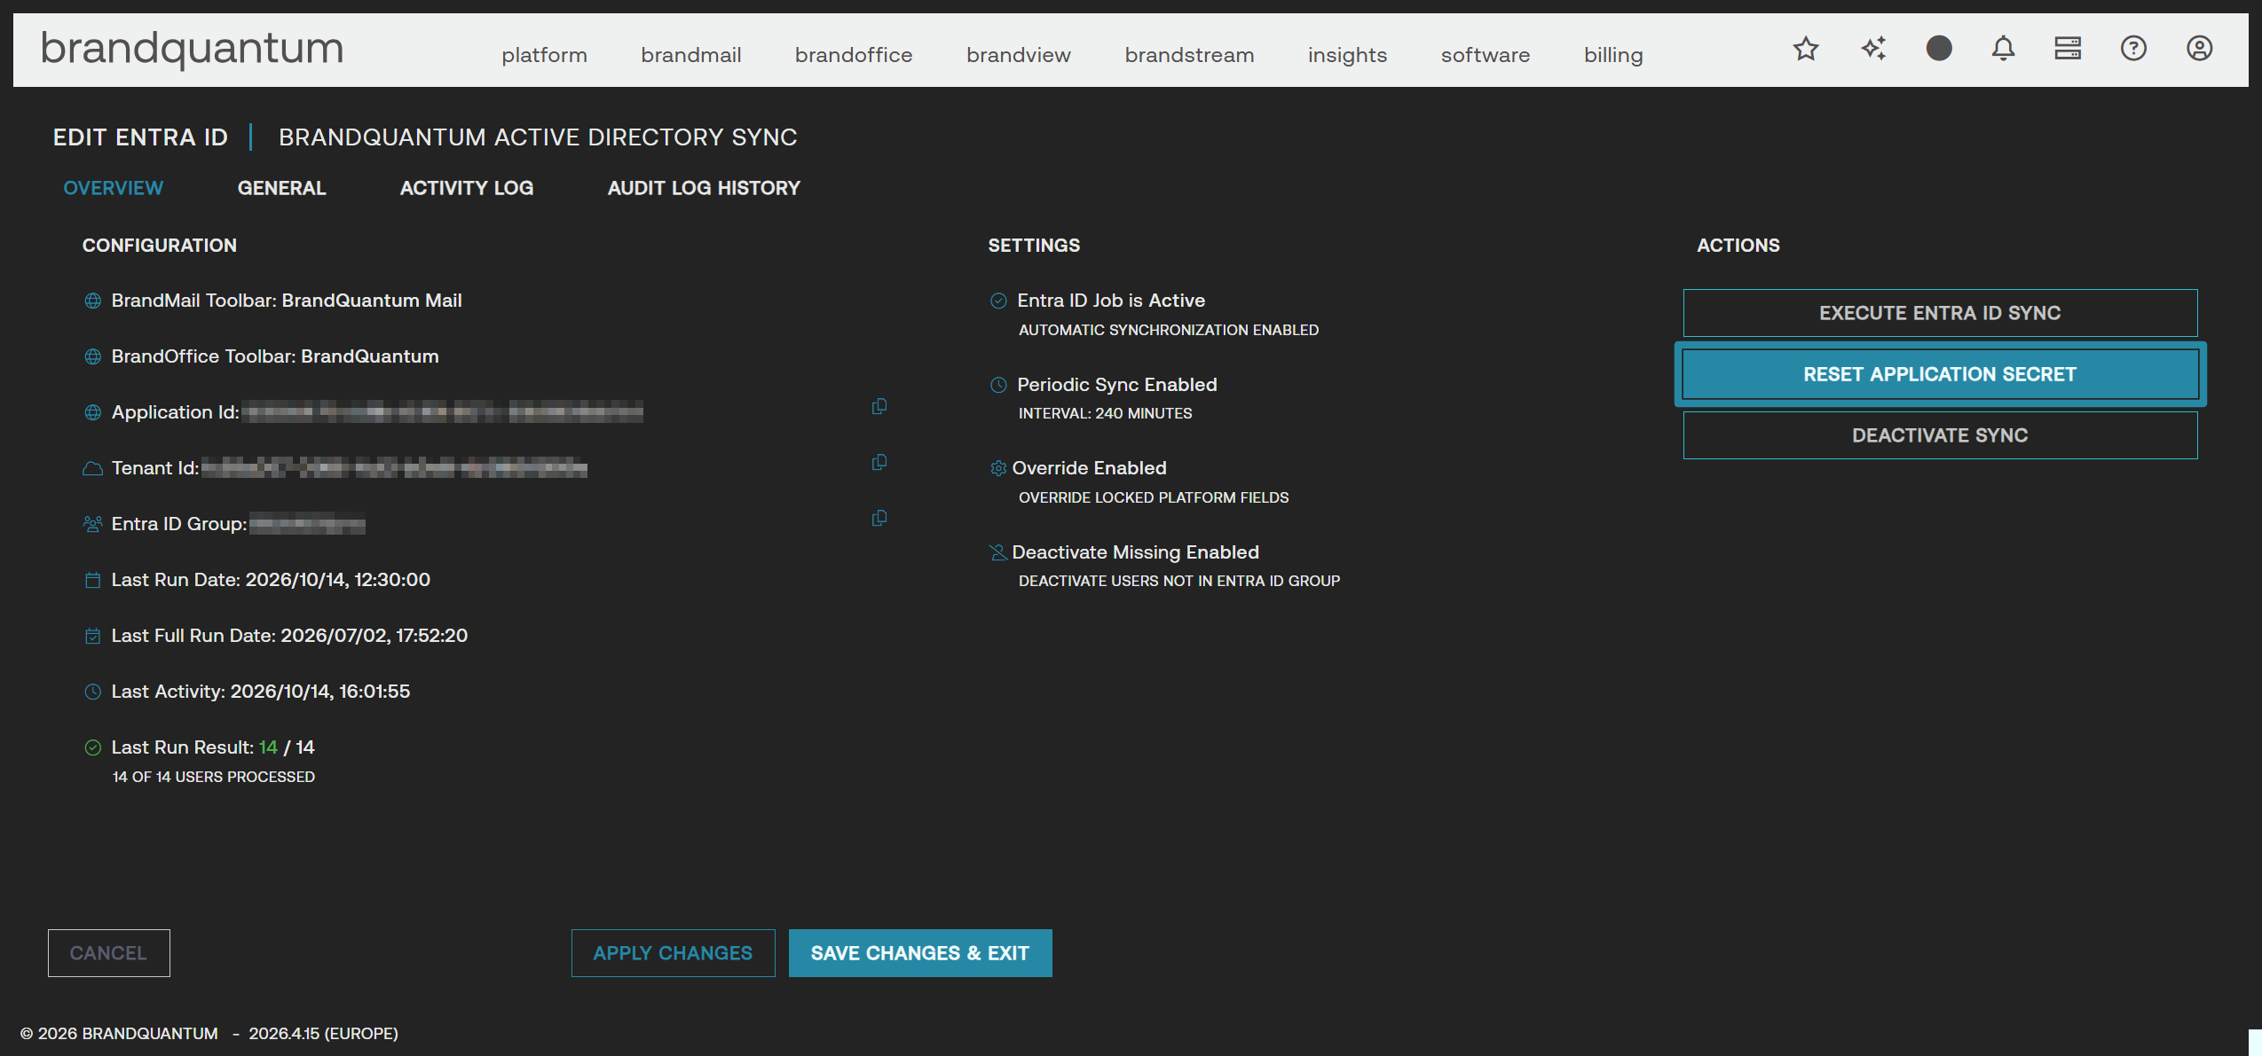The image size is (2262, 1056).
Task: Open the platform menu
Action: coord(544,55)
